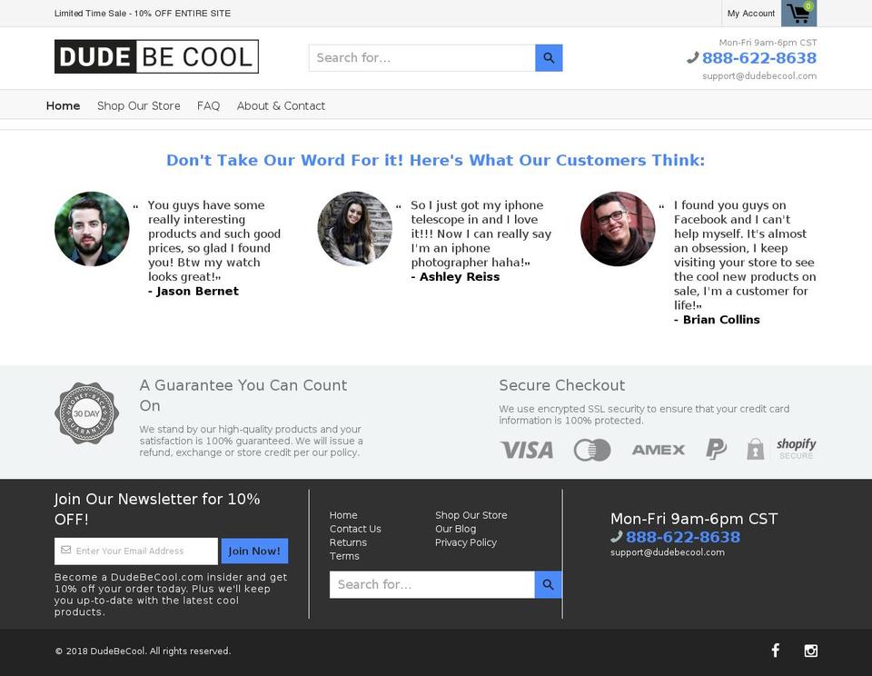This screenshot has height=676, width=872.
Task: Open My Account in the top bar
Action: tap(751, 14)
